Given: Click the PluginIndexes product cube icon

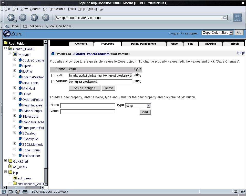Looking at the screenshot, I should click(20, 105).
